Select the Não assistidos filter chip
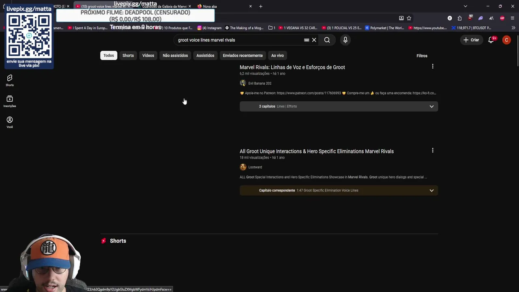This screenshot has width=519, height=292. tap(175, 56)
